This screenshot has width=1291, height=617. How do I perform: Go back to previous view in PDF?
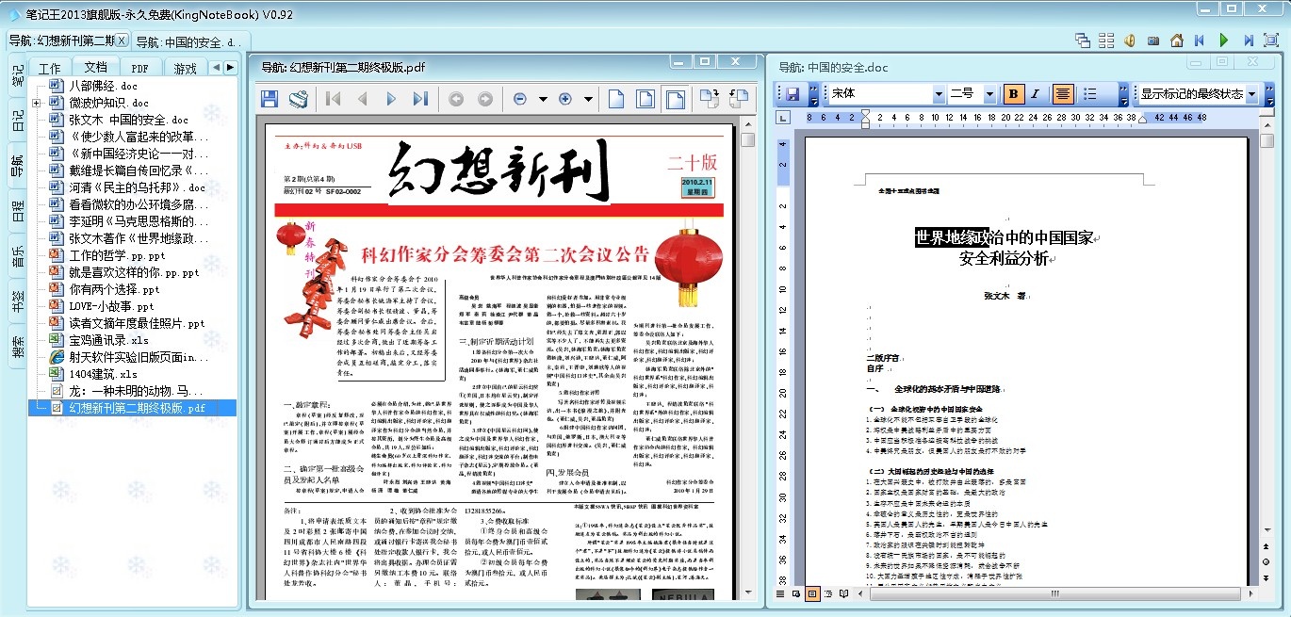pyautogui.click(x=456, y=99)
